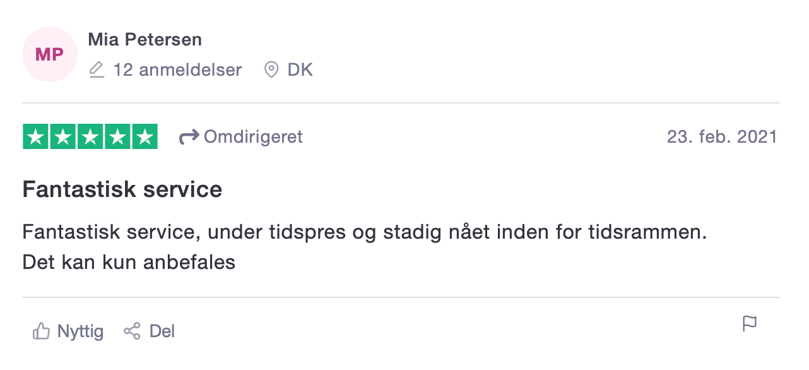Click the location pin icon
Viewport: 809px width, 370px height.
(x=271, y=69)
